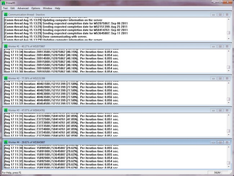This screenshot has width=234, height=176.
Task: Click scroll down arrow in Worker #4 window
Action: tap(229, 166)
